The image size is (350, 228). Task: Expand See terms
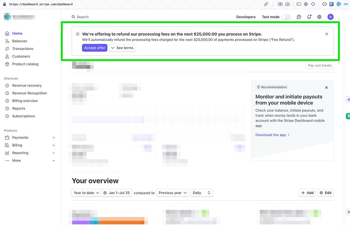pyautogui.click(x=122, y=48)
